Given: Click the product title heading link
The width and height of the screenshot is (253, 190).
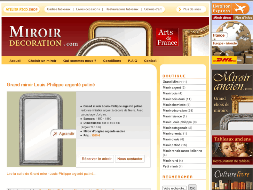Looking at the screenshot, I should click(x=51, y=85).
